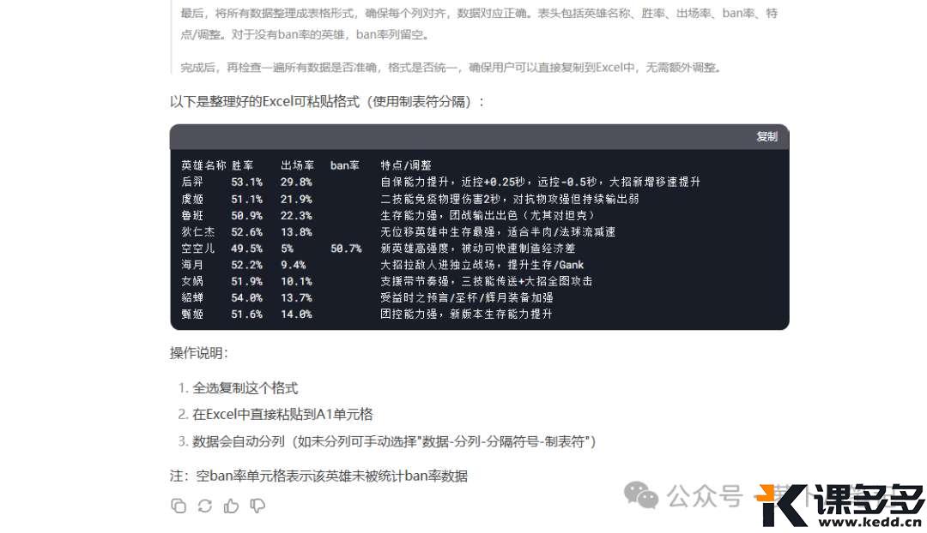Click the 复制 button on code block
This screenshot has height=533, width=927.
(x=766, y=136)
